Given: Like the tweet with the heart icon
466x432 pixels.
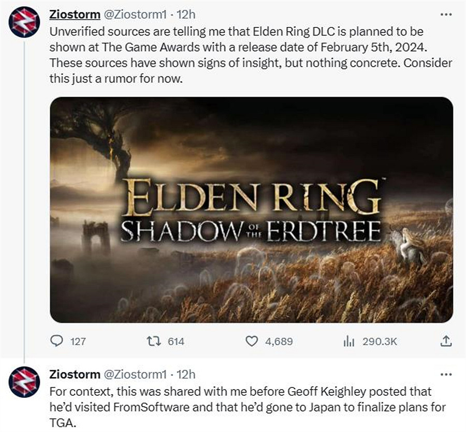Looking at the screenshot, I should 251,341.
